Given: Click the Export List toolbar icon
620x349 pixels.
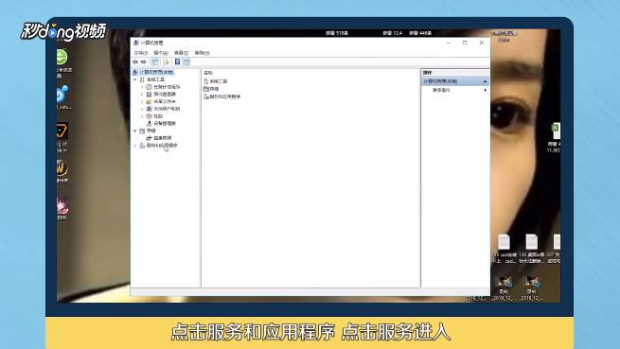Looking at the screenshot, I should tap(166, 62).
